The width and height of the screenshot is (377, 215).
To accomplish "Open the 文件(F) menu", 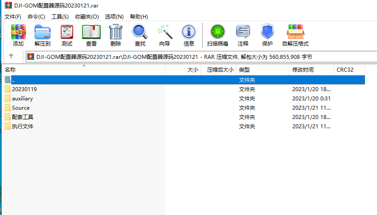I will (13, 17).
